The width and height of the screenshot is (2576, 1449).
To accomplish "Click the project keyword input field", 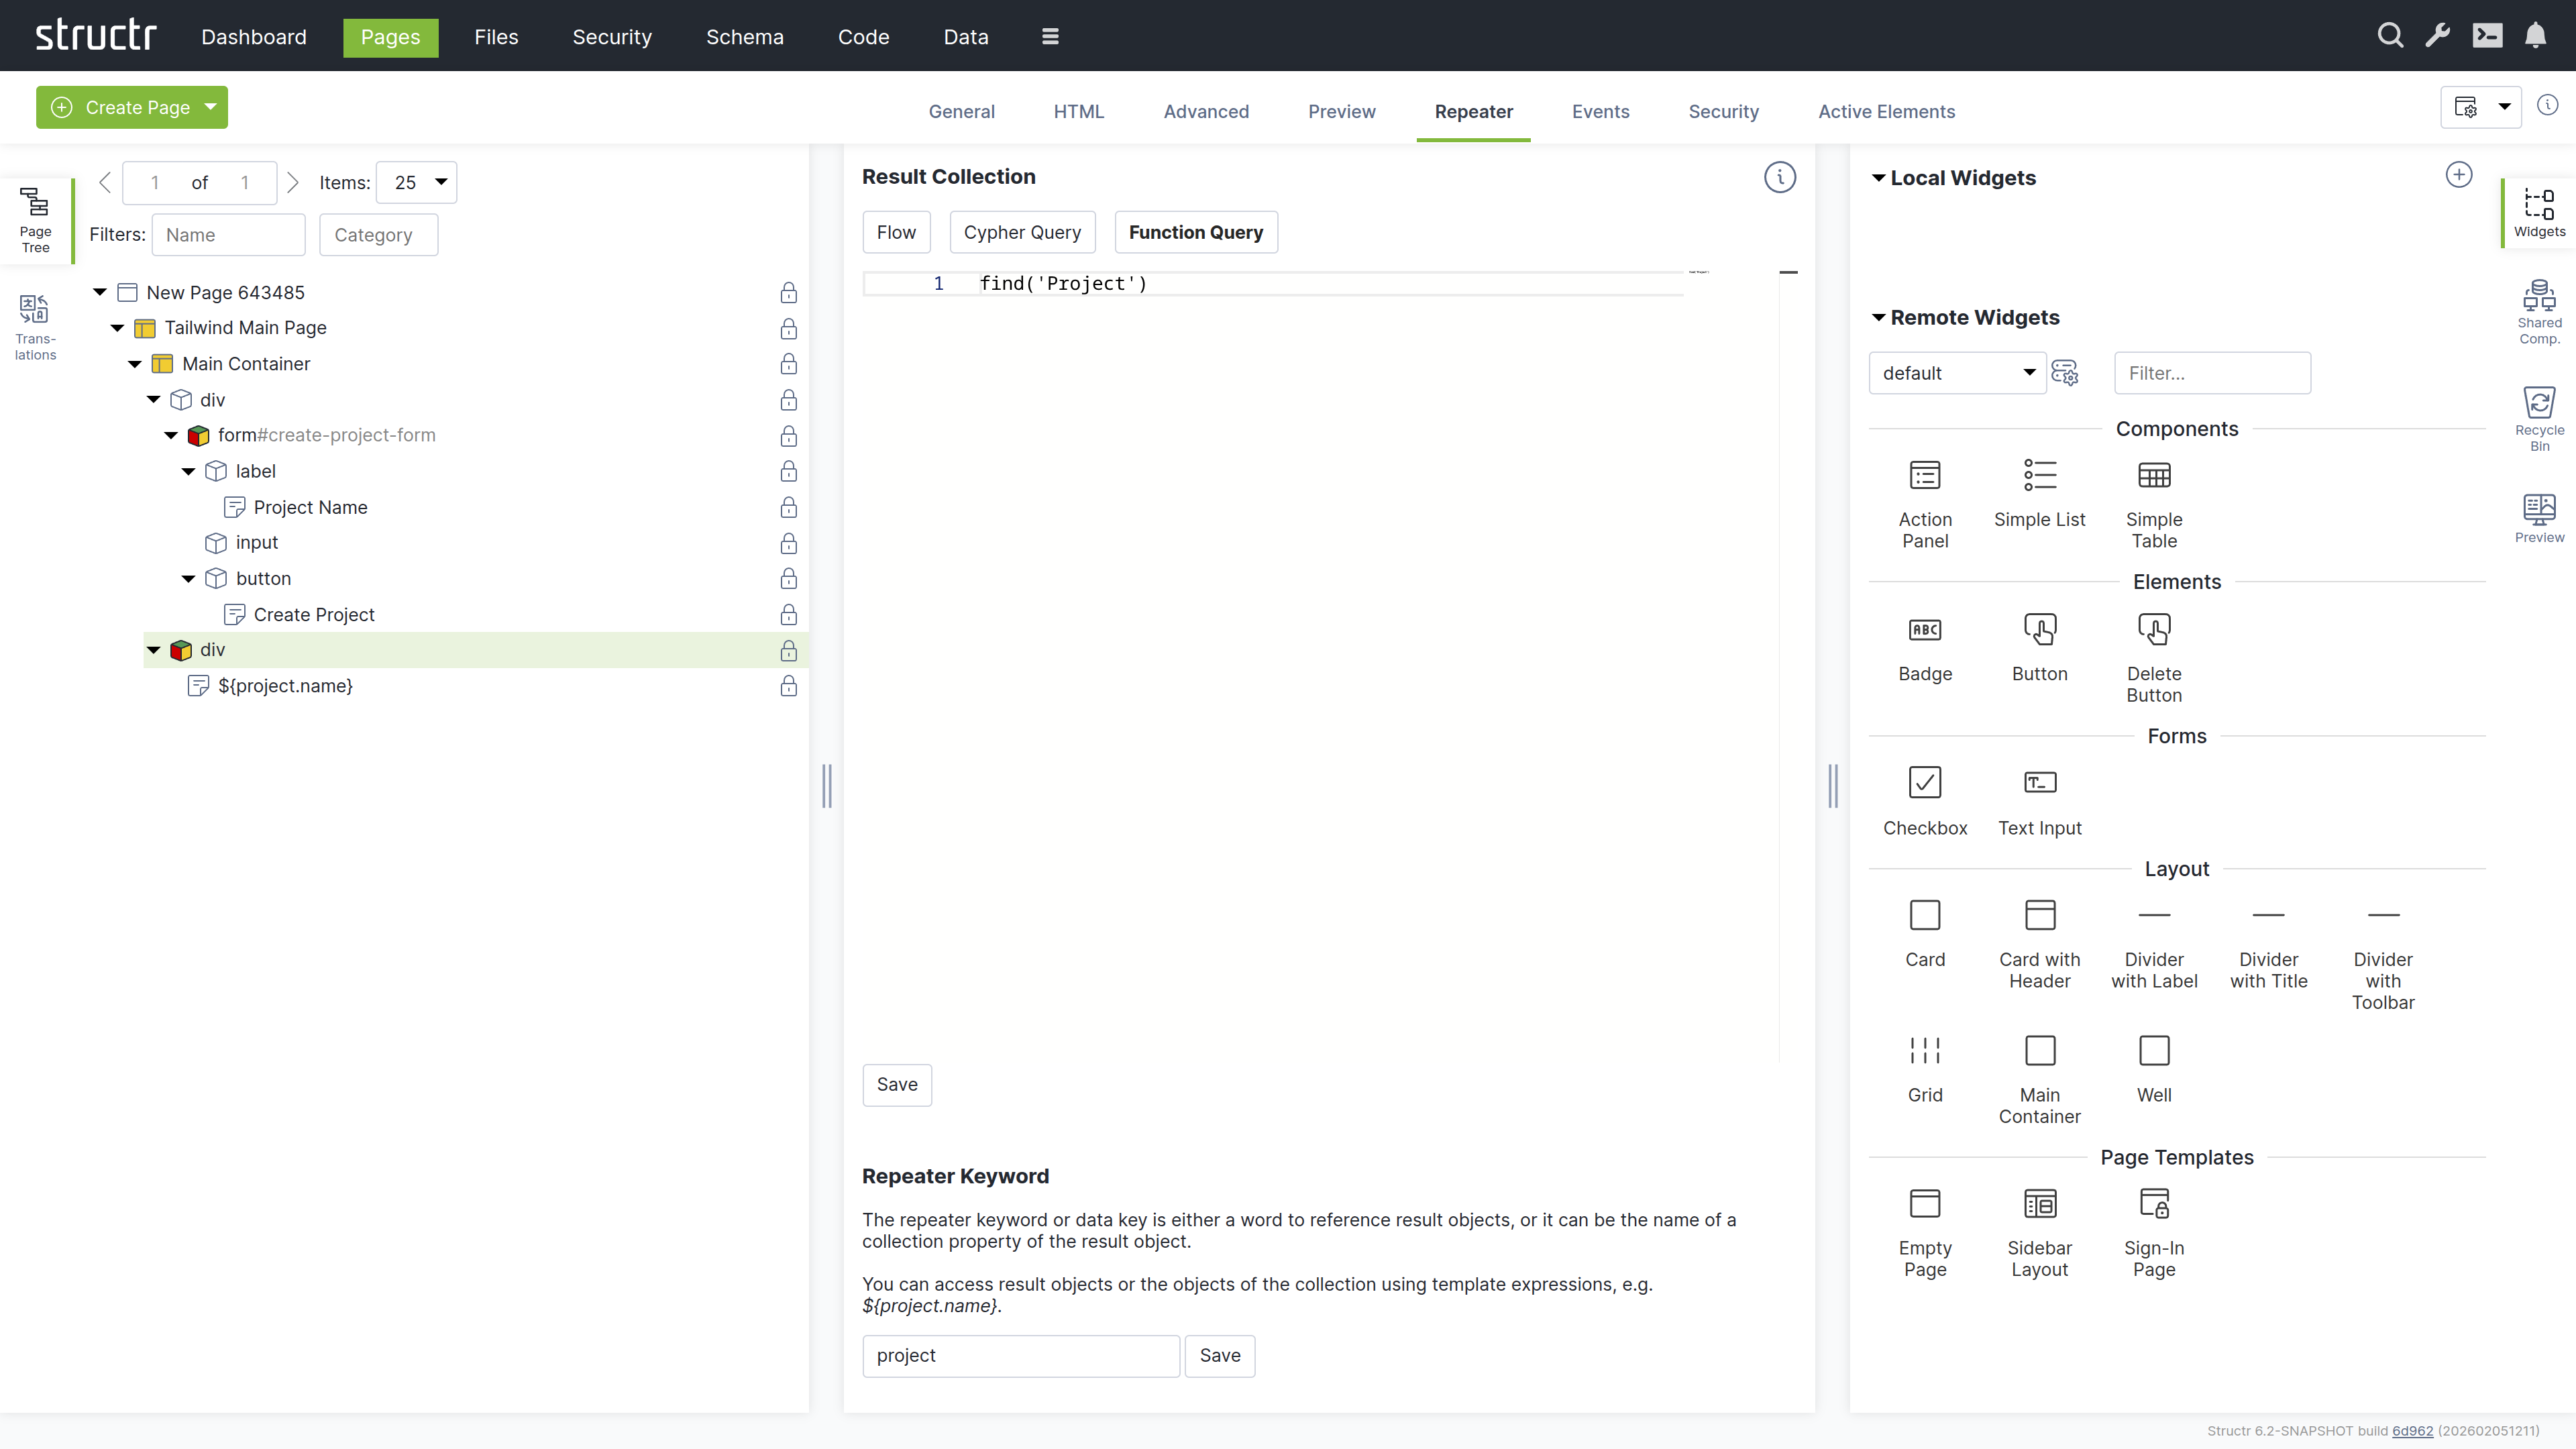I will 1020,1355.
